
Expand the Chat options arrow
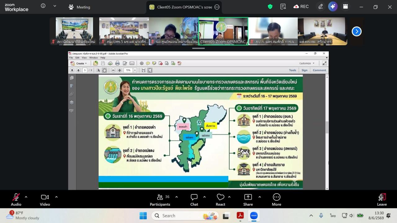(204, 197)
